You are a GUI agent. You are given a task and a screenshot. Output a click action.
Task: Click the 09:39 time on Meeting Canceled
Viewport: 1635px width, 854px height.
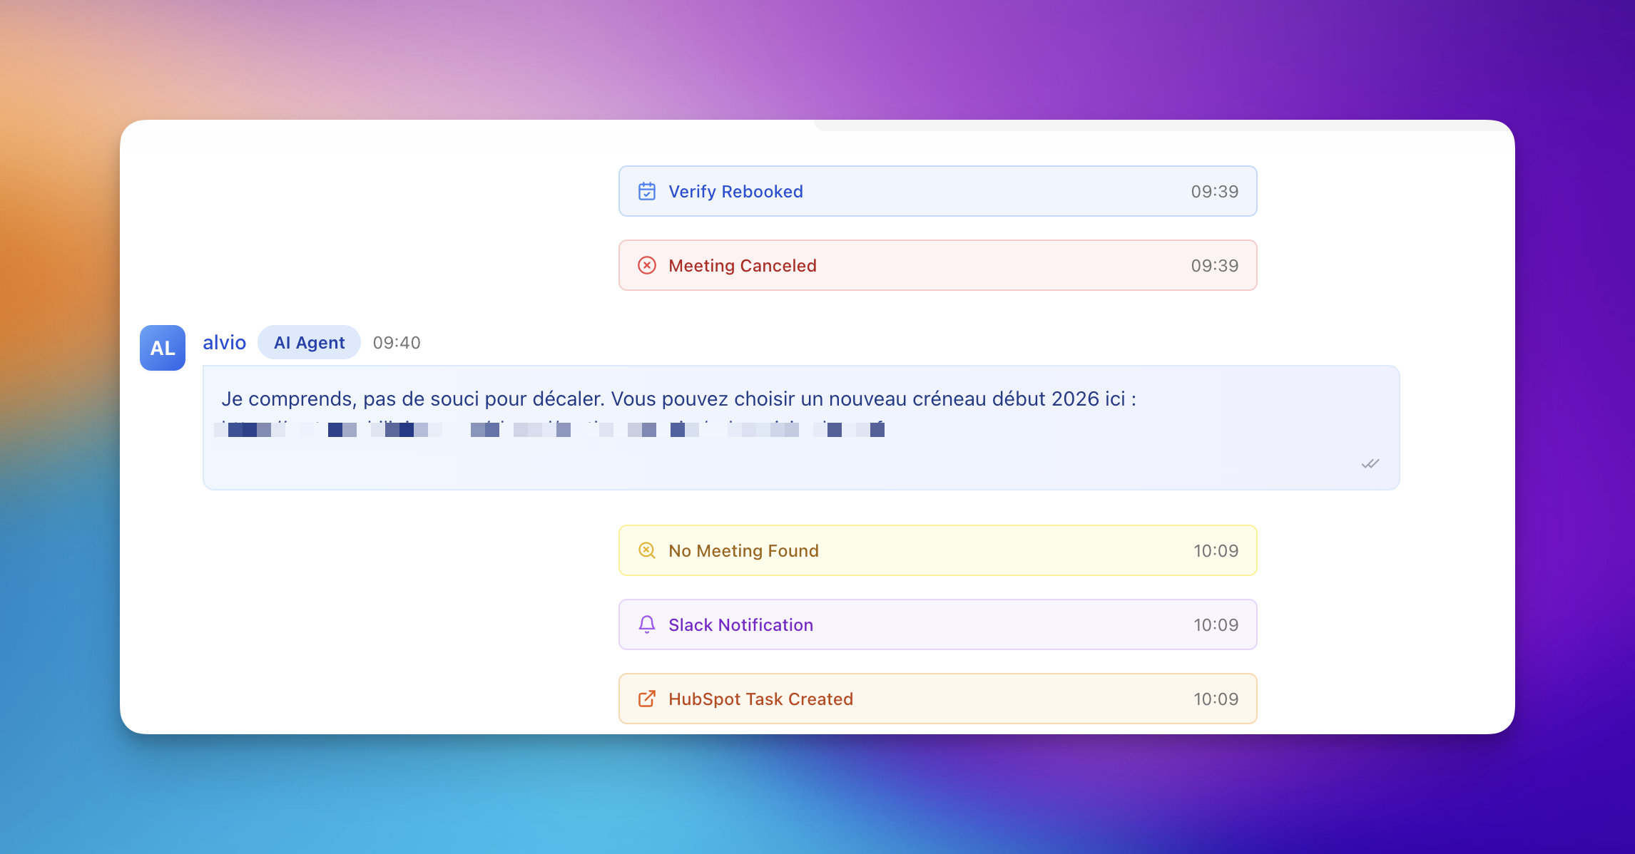coord(1214,265)
